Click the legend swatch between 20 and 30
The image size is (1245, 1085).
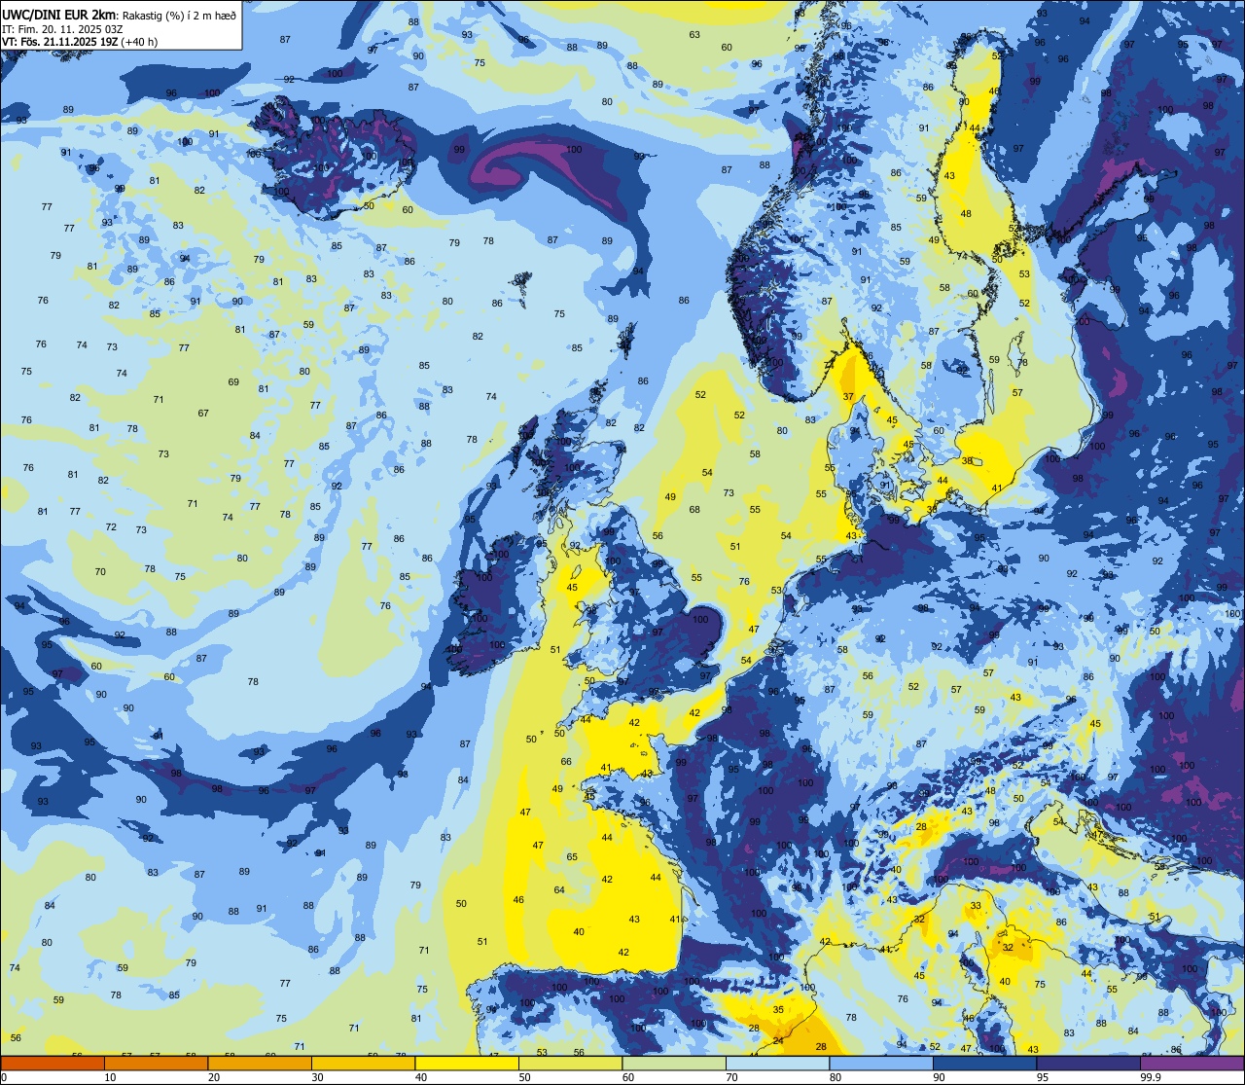tap(260, 1064)
